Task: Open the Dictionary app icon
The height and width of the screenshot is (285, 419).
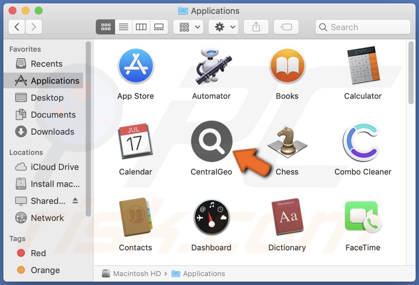Action: (x=287, y=217)
